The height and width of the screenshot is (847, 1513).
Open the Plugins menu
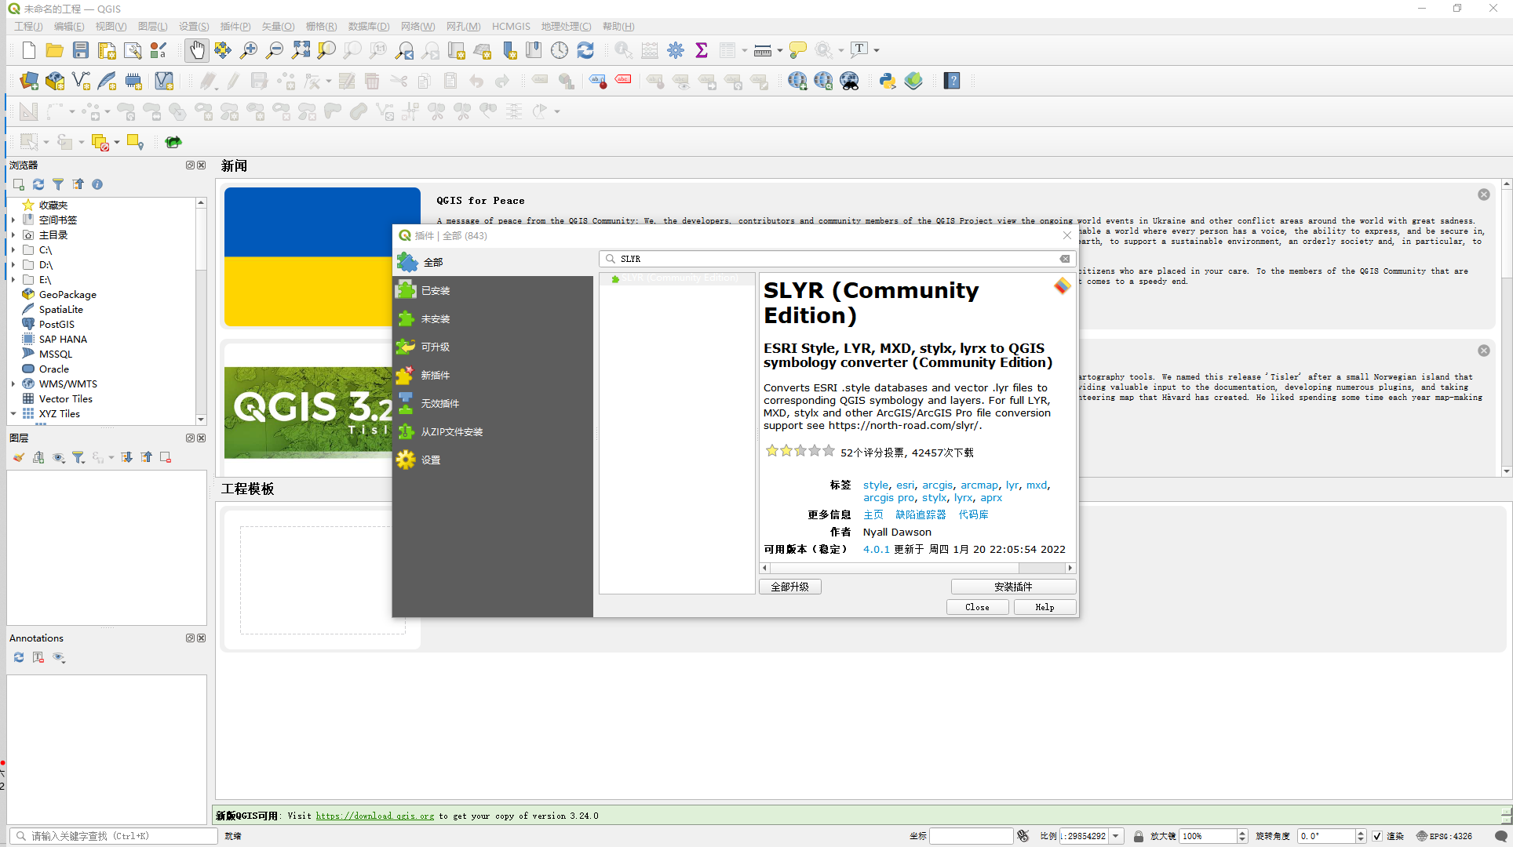pyautogui.click(x=235, y=27)
